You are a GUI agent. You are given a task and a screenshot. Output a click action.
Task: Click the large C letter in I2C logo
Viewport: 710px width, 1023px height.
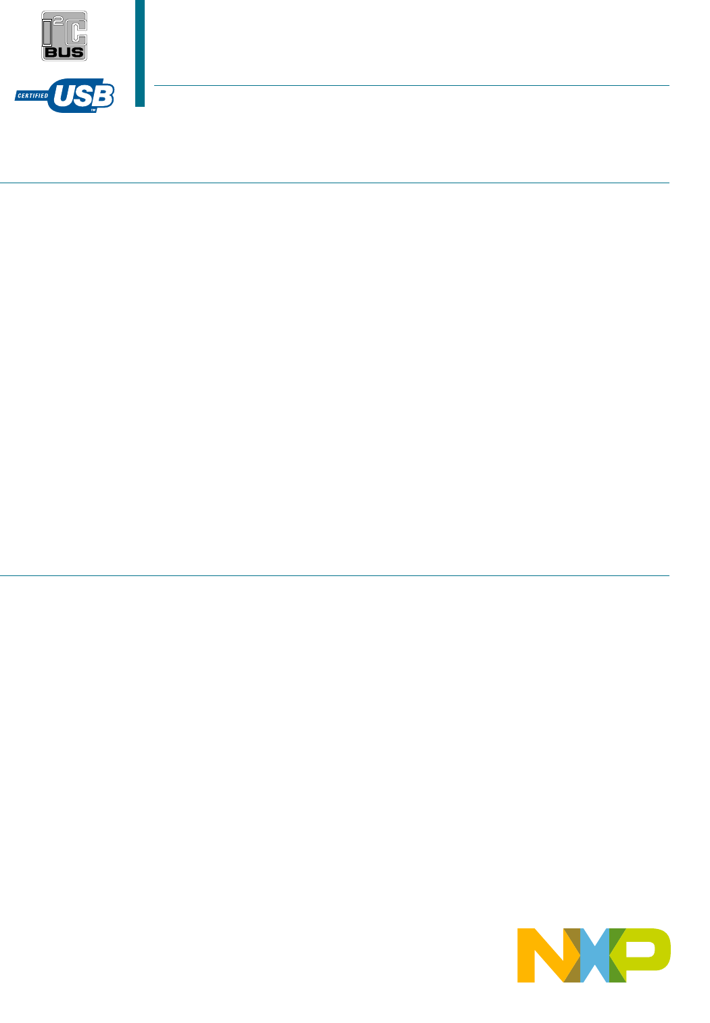click(74, 30)
